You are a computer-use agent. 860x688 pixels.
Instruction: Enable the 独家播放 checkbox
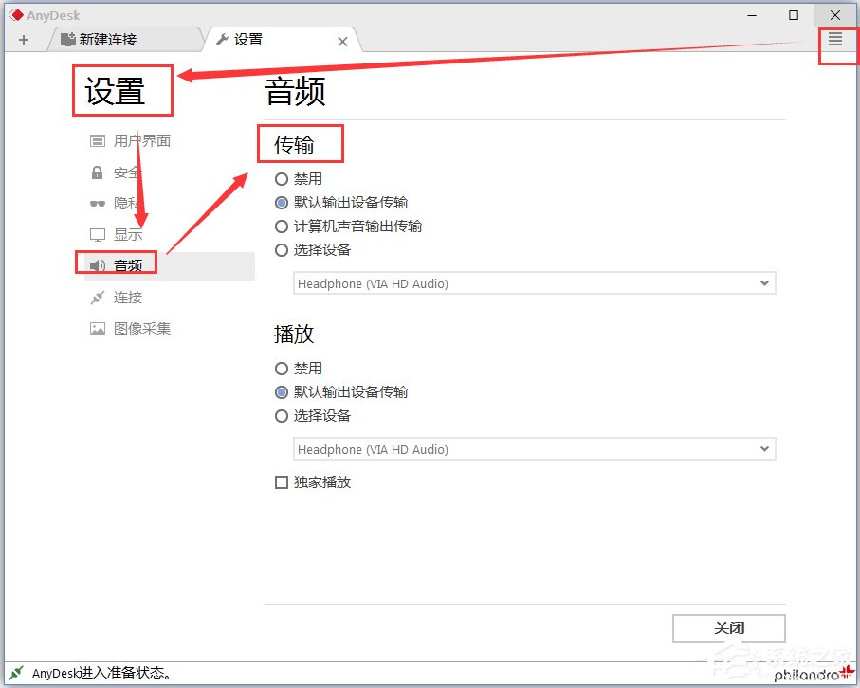click(282, 482)
